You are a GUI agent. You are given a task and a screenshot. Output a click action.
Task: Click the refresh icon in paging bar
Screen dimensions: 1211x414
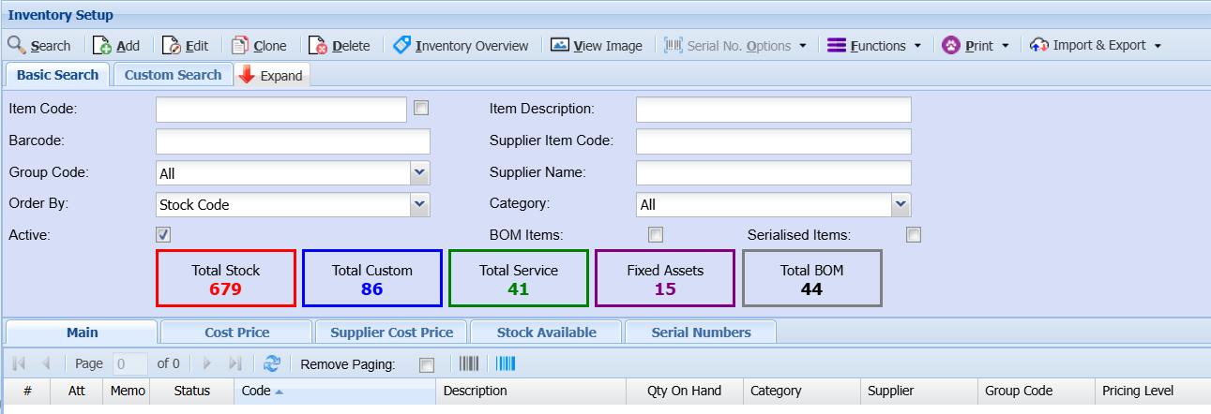(x=272, y=363)
